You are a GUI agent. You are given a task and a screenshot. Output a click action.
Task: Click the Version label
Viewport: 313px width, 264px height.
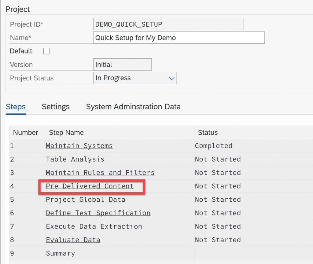tap(21, 65)
